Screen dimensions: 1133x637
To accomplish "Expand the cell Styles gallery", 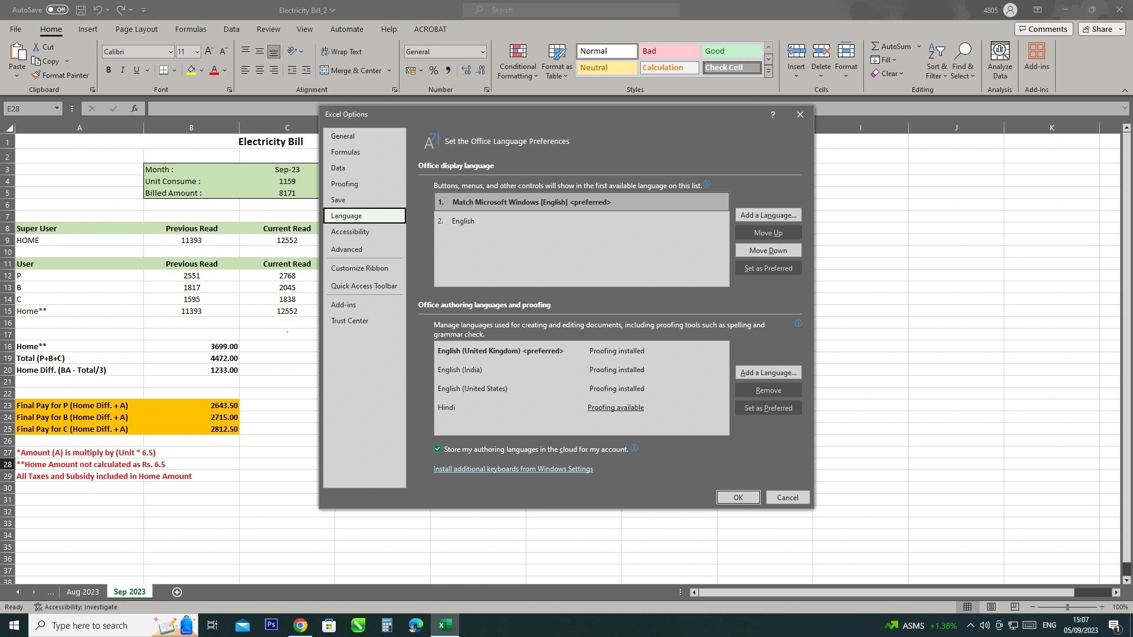I will 768,71.
